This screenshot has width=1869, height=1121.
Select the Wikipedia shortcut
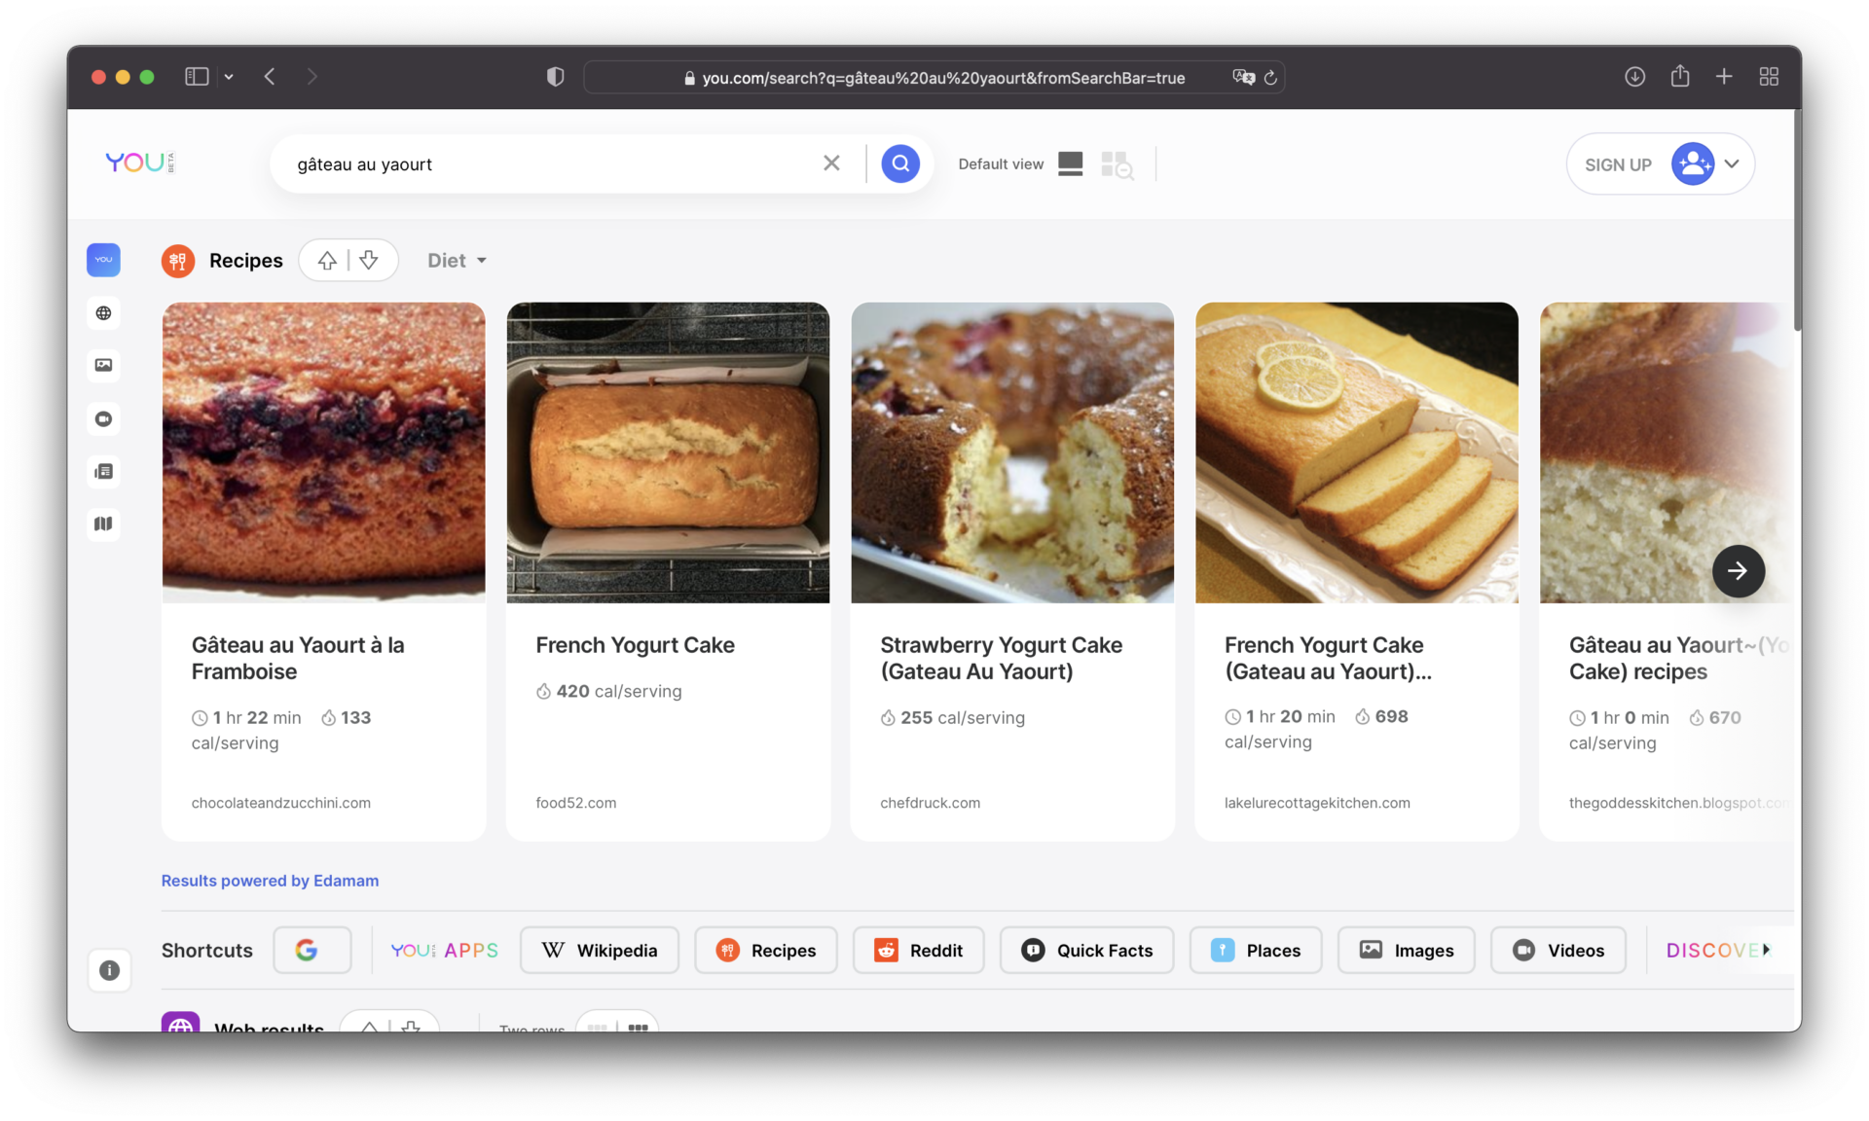(600, 951)
